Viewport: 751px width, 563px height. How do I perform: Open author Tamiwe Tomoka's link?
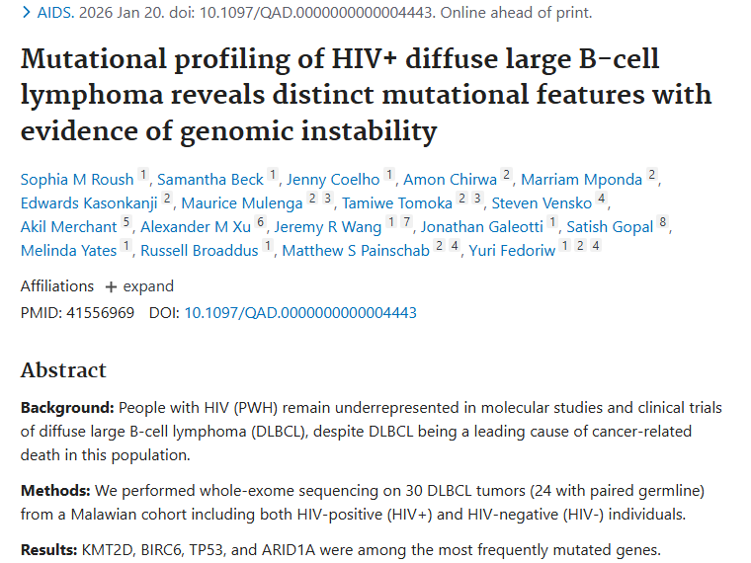397,203
